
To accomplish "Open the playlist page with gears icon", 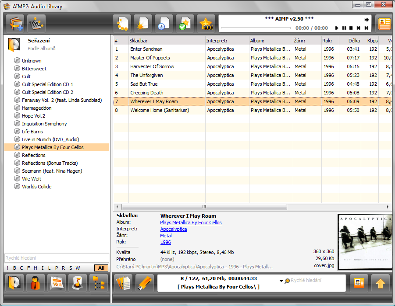I will (122, 23).
